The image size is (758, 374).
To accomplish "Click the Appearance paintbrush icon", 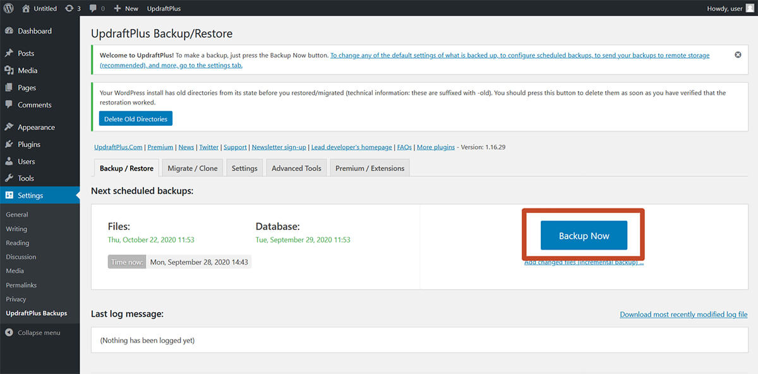I will [x=9, y=127].
